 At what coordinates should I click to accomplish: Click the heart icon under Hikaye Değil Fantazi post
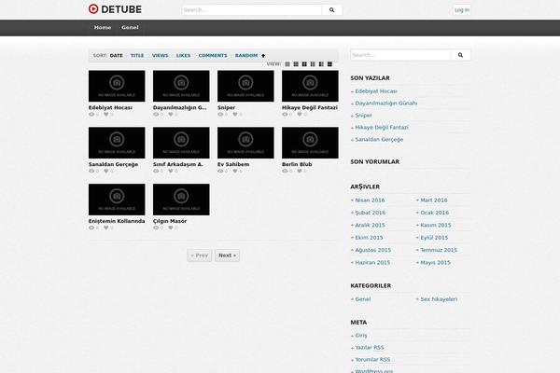300,114
